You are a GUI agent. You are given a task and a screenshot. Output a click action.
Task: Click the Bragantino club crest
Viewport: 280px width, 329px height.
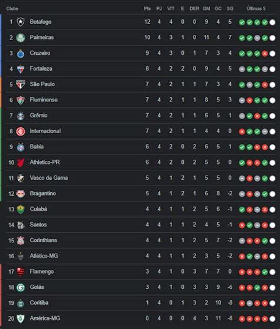coord(21,193)
